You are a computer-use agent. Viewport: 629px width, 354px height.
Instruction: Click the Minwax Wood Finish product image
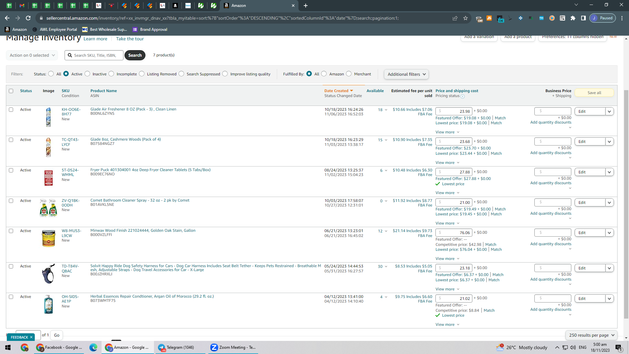point(48,238)
